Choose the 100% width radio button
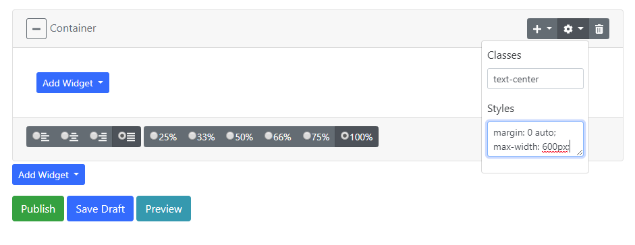The width and height of the screenshot is (635, 245). [356, 136]
